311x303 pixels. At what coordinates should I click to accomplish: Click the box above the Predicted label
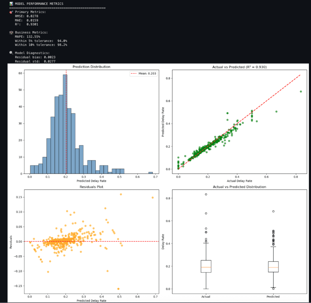click(273, 267)
